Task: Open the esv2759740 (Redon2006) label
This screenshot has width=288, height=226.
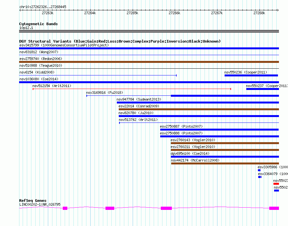Action: tap(41, 59)
